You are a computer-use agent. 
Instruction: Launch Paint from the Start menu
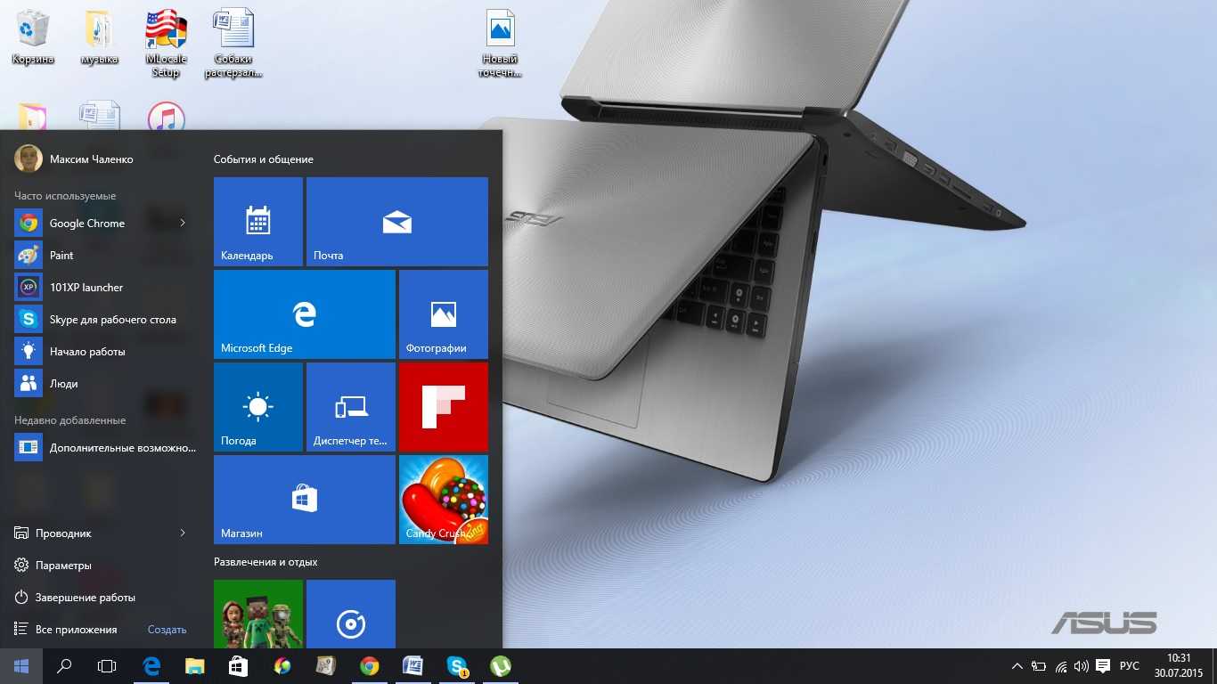(61, 255)
